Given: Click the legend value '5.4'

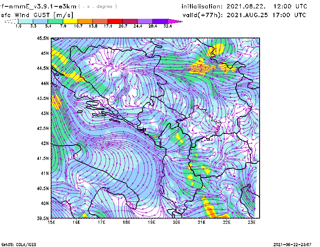Looking at the screenshot, I should click(48, 26).
